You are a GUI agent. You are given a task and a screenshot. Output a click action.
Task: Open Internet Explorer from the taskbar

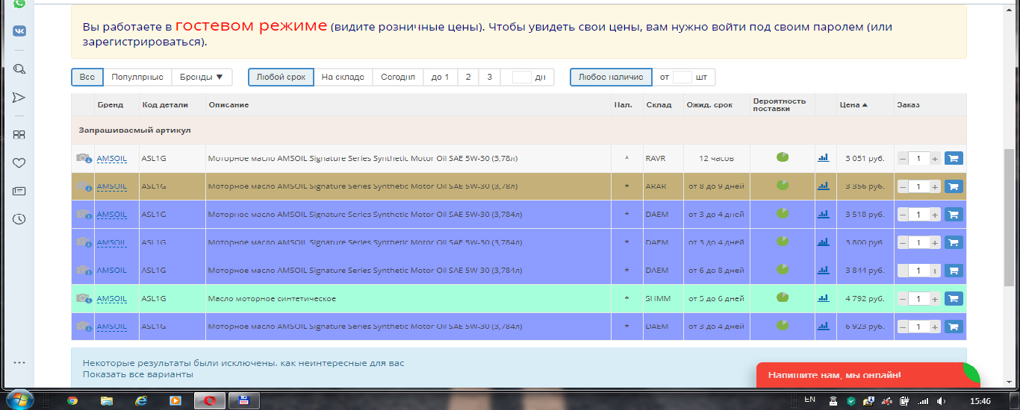tap(140, 400)
